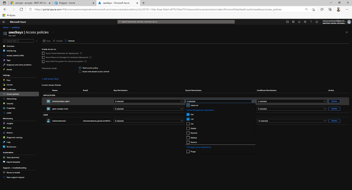Delete the apim-sample-main access policy
The height and width of the screenshot is (190, 352).
(x=334, y=109)
